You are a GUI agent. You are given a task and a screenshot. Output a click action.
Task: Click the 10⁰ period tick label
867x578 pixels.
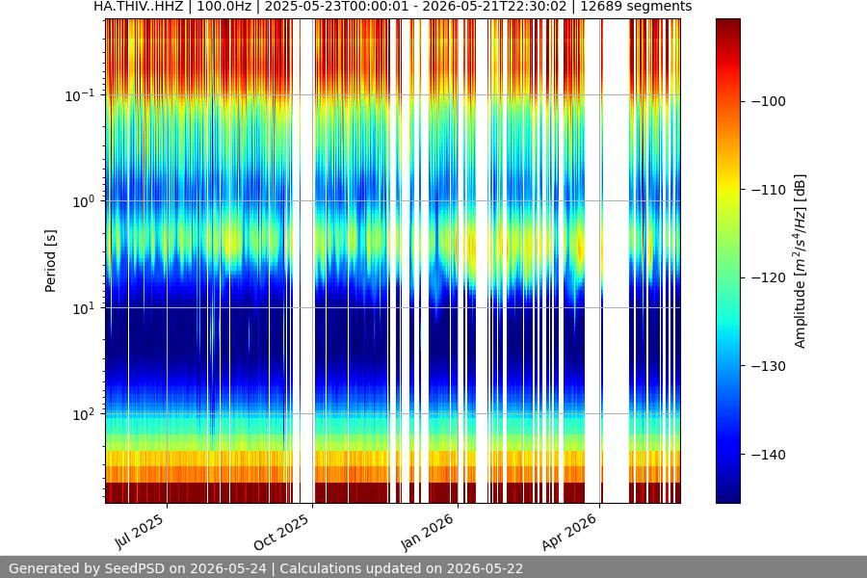tap(83, 202)
